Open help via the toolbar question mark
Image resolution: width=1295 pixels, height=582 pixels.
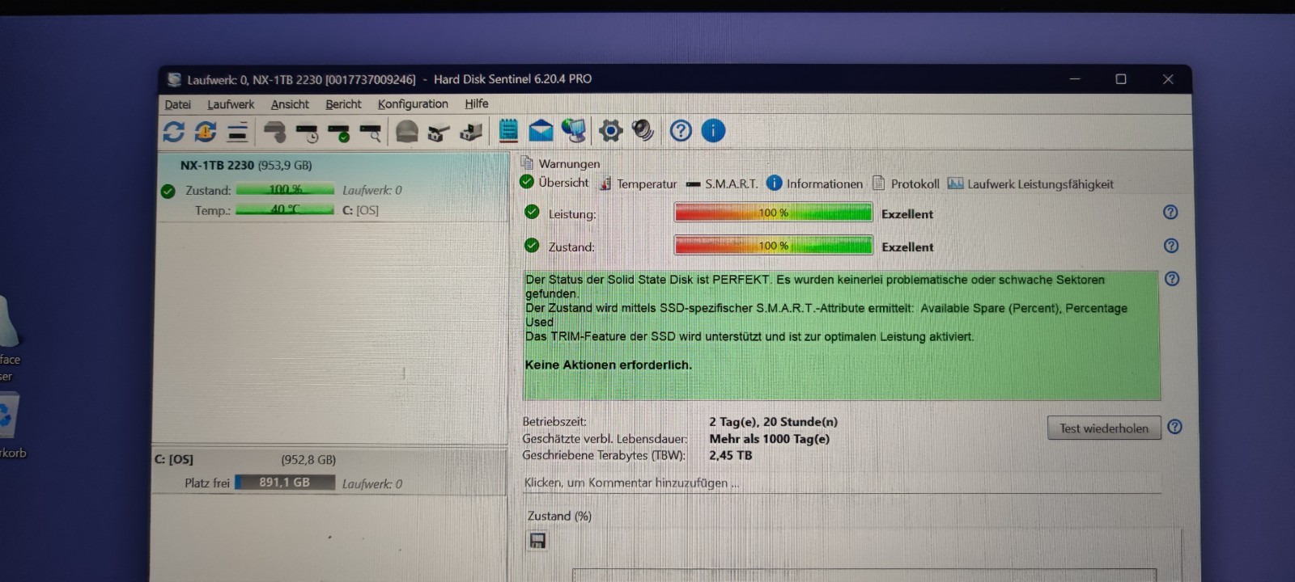pyautogui.click(x=681, y=130)
